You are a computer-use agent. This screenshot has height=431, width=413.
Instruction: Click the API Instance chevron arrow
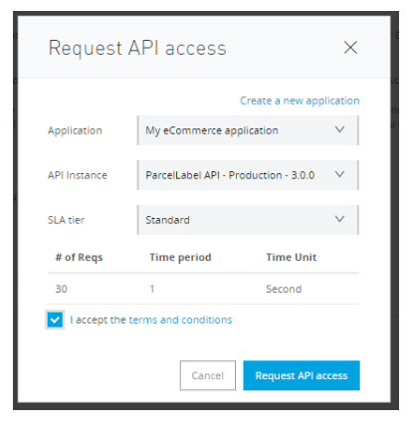pyautogui.click(x=339, y=174)
